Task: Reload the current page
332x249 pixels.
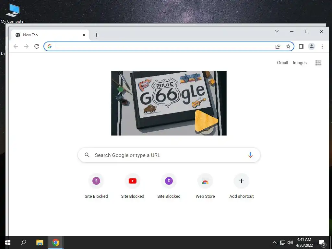Action: point(37,46)
